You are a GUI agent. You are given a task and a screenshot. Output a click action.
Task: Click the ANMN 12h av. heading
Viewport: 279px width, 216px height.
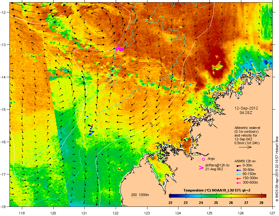click(245, 161)
